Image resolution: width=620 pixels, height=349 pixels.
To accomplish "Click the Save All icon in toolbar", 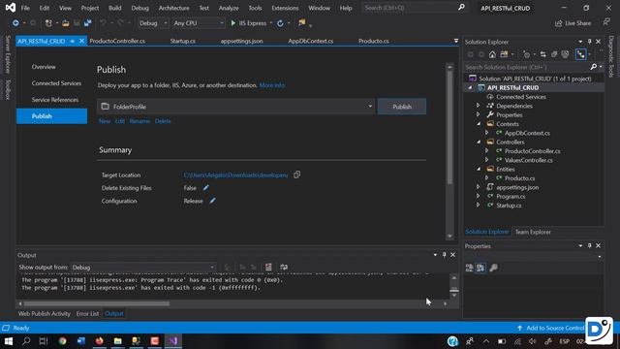I will click(87, 23).
